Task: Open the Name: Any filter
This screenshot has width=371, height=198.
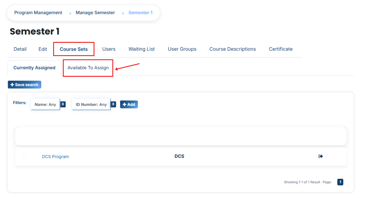Action: [46, 104]
